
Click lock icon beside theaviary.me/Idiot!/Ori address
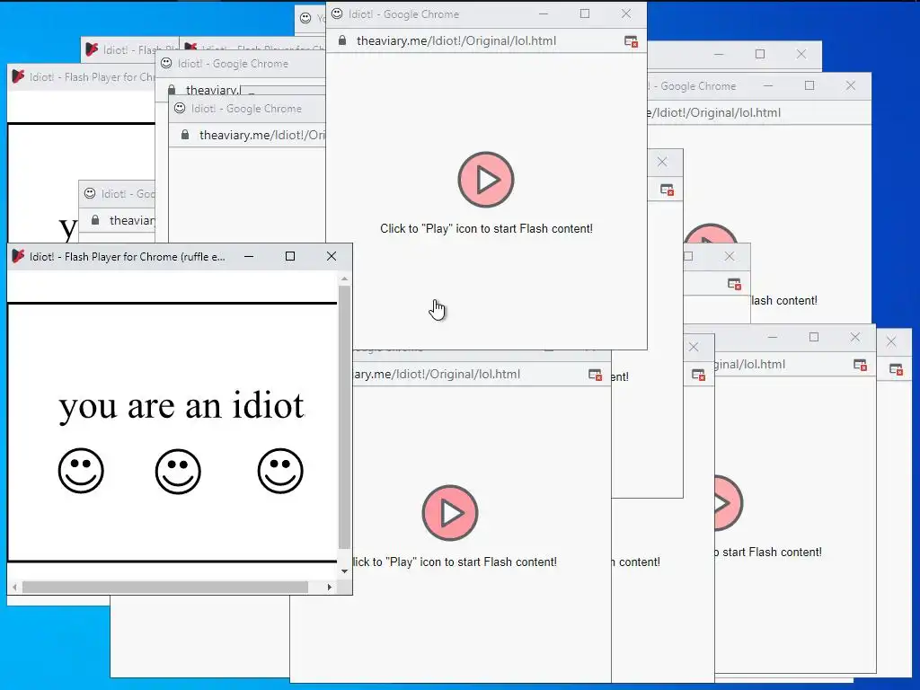[185, 135]
